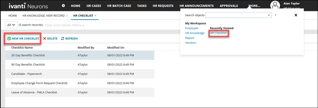The image size is (318, 108).
Task: Select the Candidate - Paperwork row
Action: pos(80,74)
